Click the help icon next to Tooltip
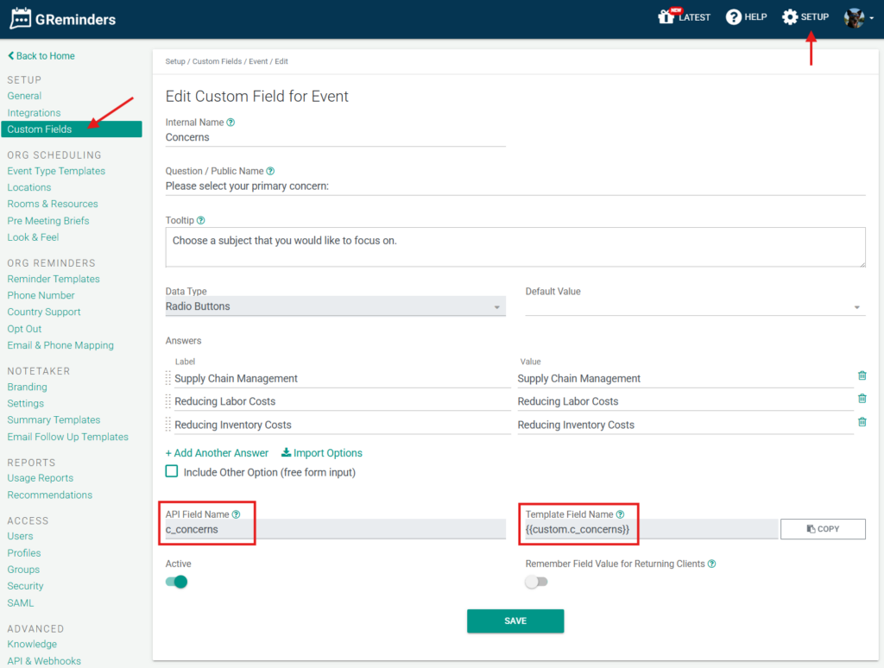Image resolution: width=884 pixels, height=668 pixels. pyautogui.click(x=201, y=220)
